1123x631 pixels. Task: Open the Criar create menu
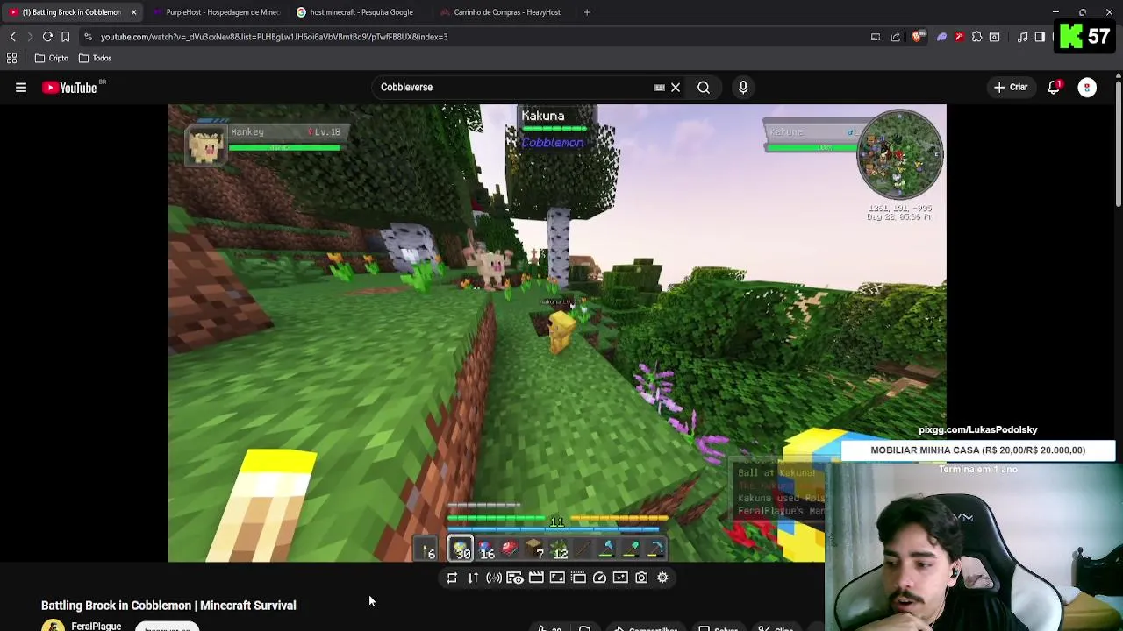pyautogui.click(x=1011, y=88)
